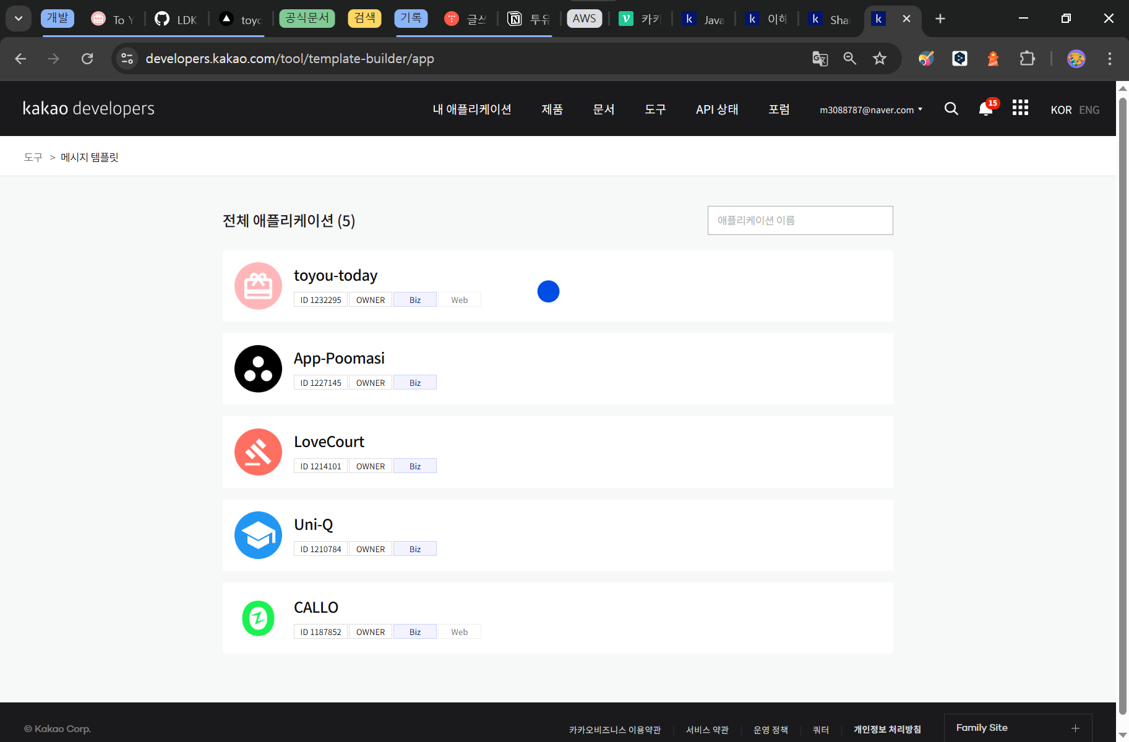Open the 기록 tab group
Image resolution: width=1129 pixels, height=742 pixels.
411,19
